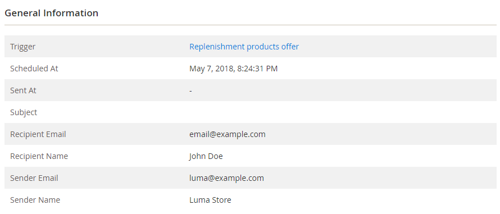
Task: Click the Recipient Email label
Action: click(38, 134)
